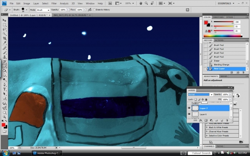Select the Clone Stamp tool
Viewport: 250px width, 156px height.
click(x=4, y=57)
